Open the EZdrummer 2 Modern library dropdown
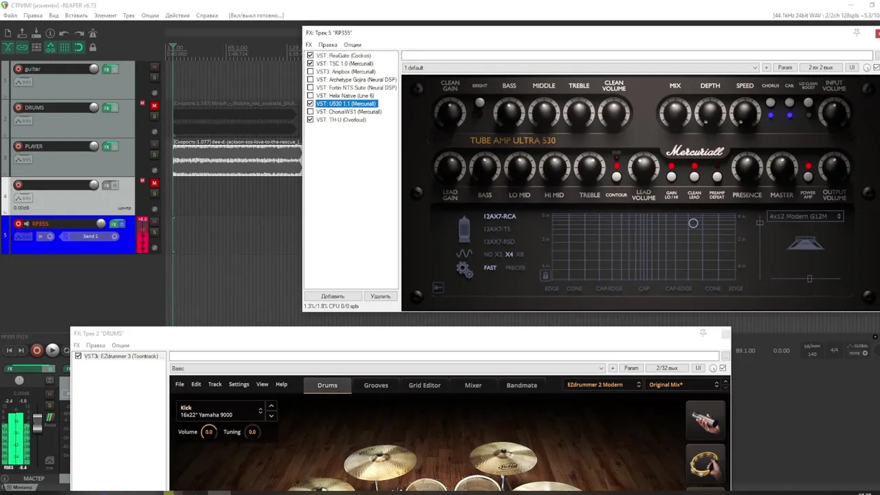The width and height of the screenshot is (880, 495). point(603,385)
